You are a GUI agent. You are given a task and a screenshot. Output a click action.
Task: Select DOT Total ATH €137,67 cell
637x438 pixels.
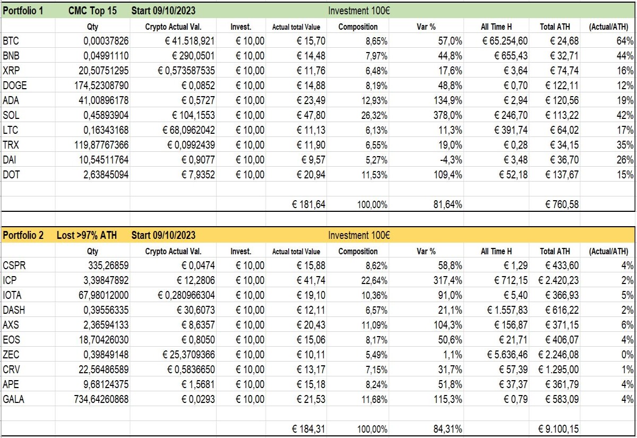[556, 174]
